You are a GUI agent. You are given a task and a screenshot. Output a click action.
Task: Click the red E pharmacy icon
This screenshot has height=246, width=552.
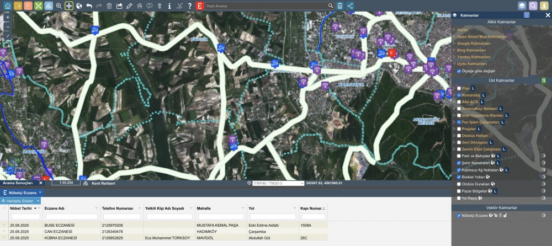[200, 6]
